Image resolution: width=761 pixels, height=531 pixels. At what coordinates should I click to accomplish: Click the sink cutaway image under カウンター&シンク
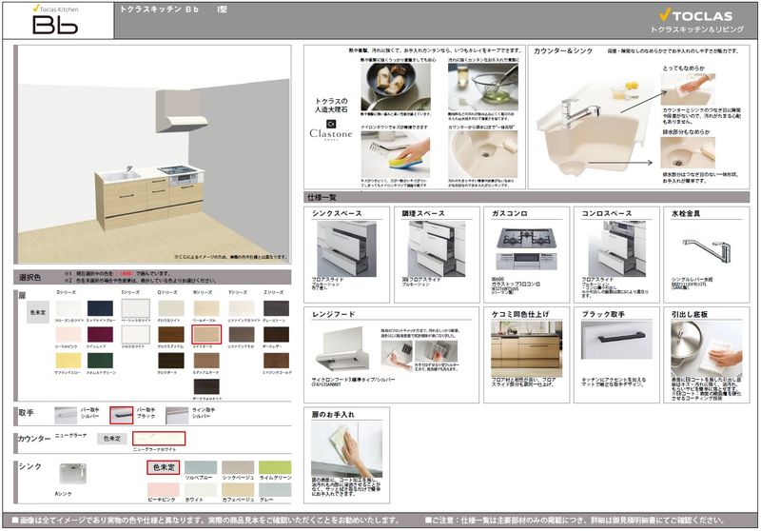tap(595, 128)
